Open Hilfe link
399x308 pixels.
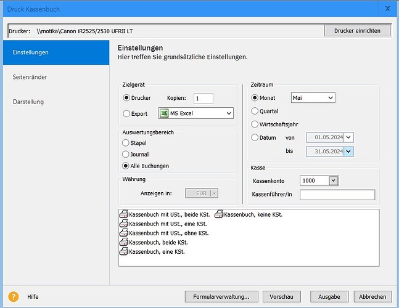(x=33, y=296)
